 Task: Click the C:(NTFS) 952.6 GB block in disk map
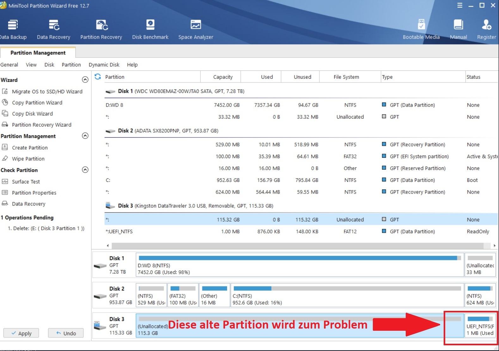tap(347, 295)
